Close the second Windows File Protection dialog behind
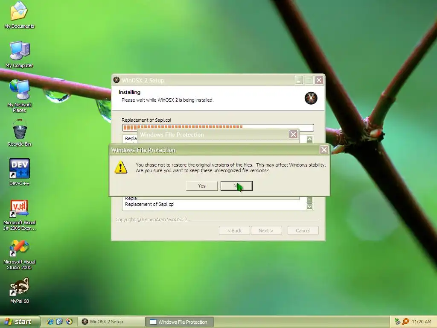Viewport: 437px width, 328px height. tap(293, 135)
